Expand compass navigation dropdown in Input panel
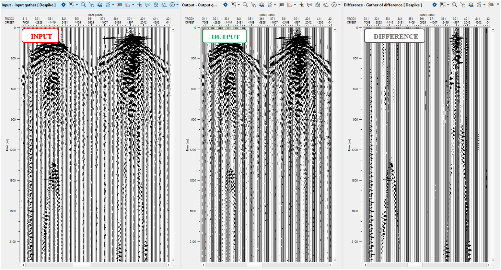Viewport: 501px width, 270px height. (x=177, y=5)
